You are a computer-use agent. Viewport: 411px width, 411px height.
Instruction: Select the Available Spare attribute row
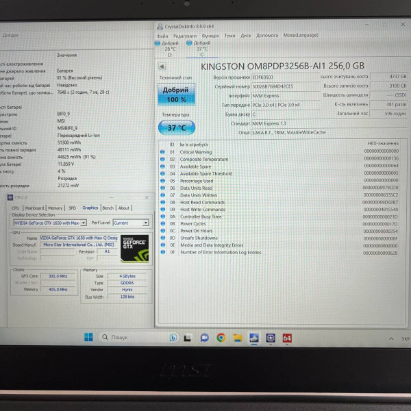coord(279,166)
